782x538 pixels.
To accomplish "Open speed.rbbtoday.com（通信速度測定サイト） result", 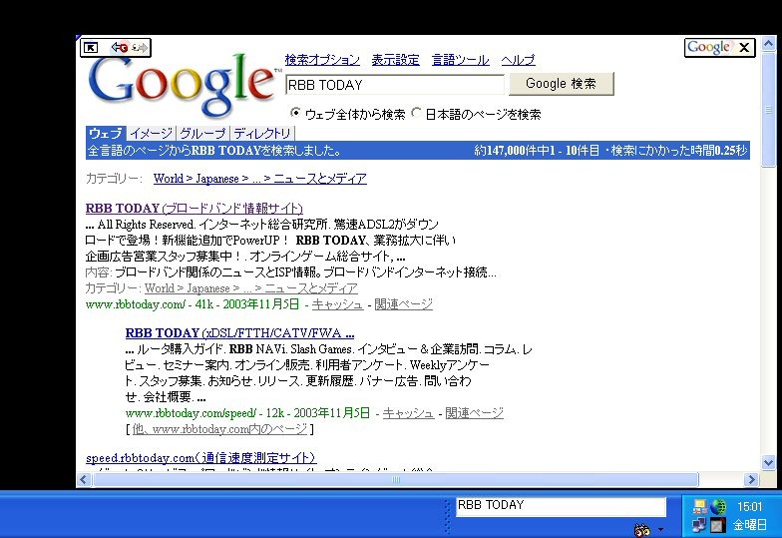I will [201, 457].
